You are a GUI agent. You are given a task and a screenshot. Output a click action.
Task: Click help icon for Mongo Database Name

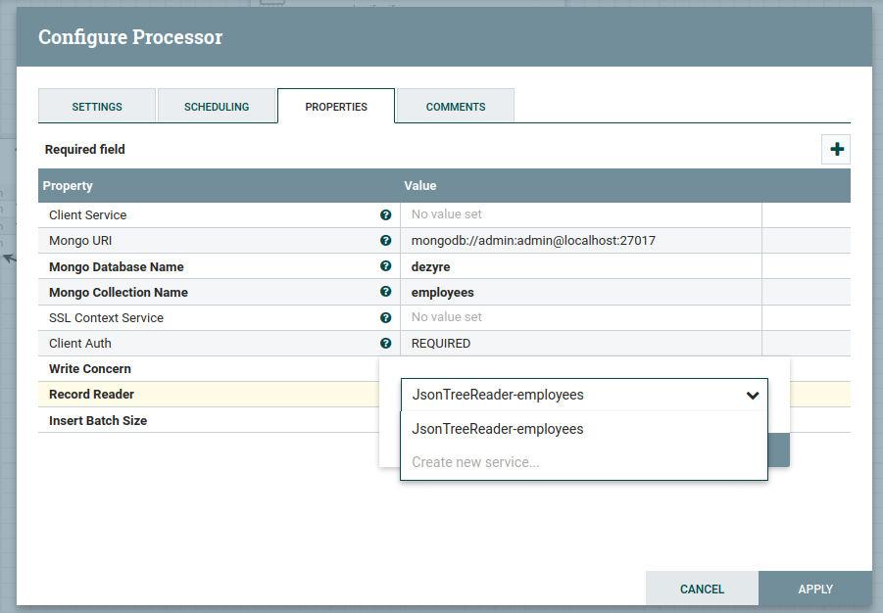coord(386,266)
